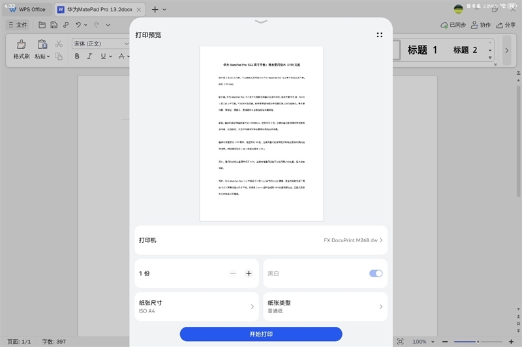Viewport: 522px width, 347px height.
Task: Open the underline style dropdown arrow
Action: (110, 57)
